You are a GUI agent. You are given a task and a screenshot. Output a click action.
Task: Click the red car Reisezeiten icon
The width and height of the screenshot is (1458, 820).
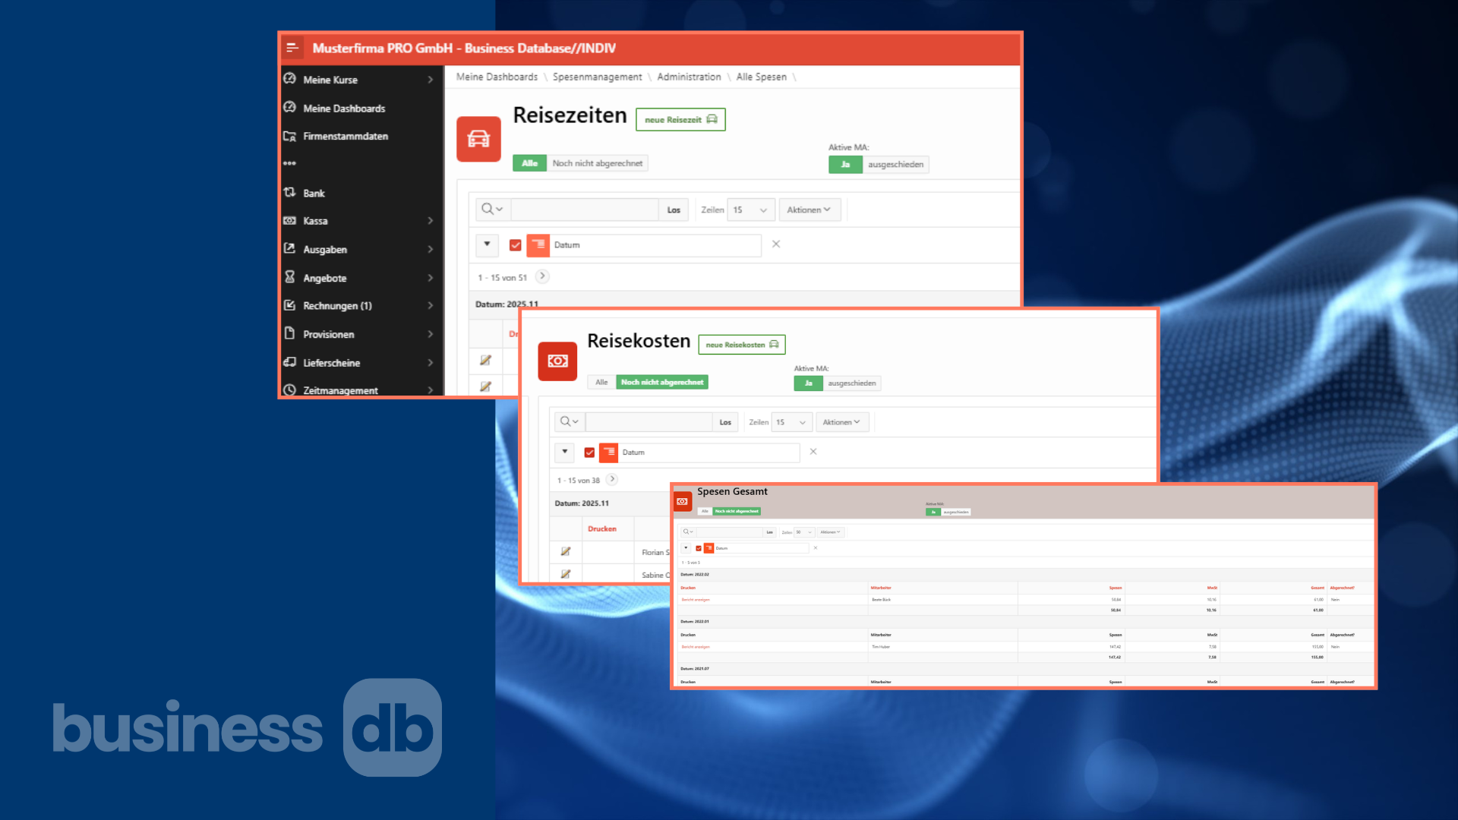478,139
